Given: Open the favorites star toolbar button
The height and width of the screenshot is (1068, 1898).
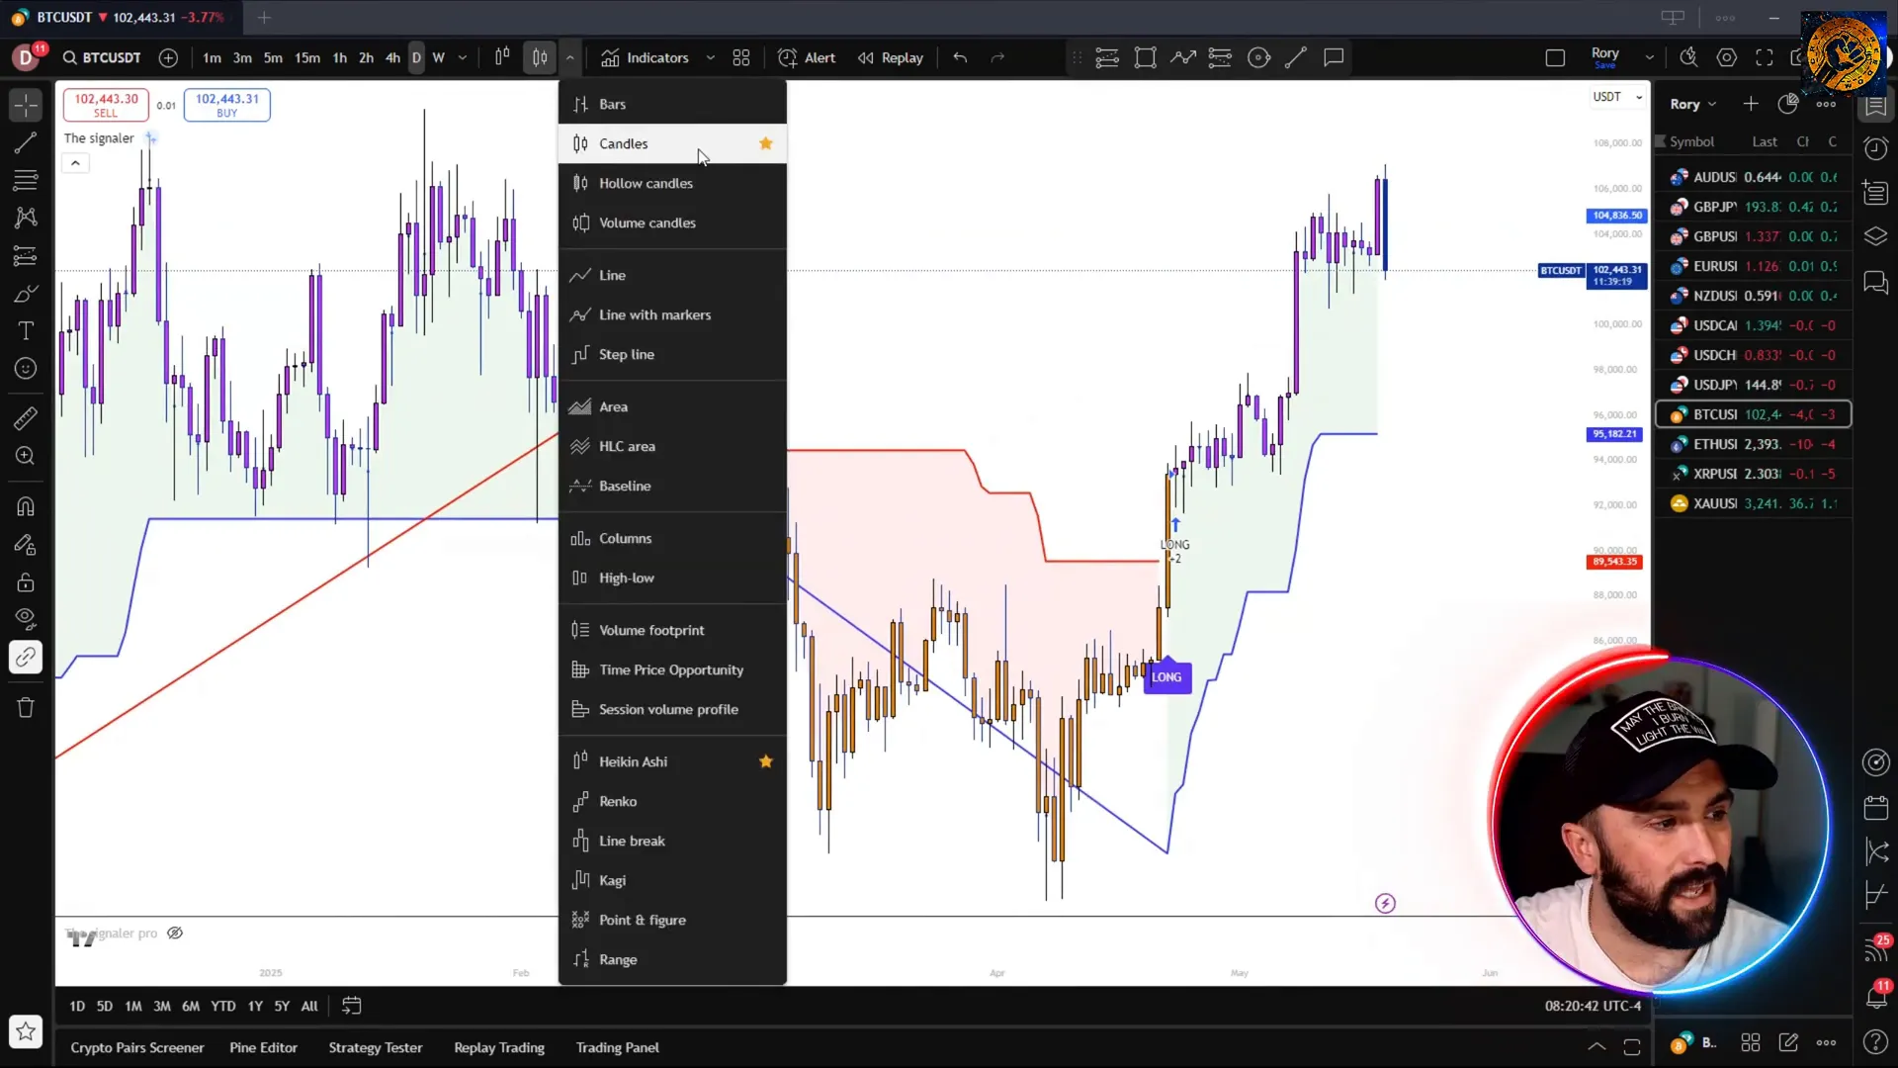Looking at the screenshot, I should coord(26,1031).
